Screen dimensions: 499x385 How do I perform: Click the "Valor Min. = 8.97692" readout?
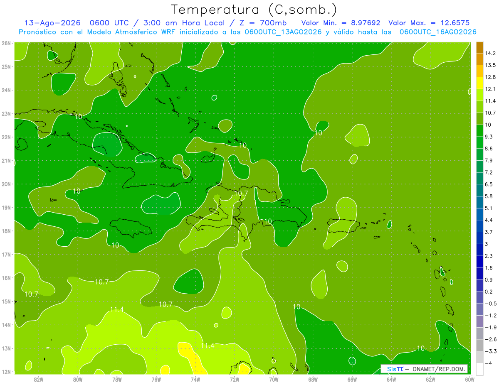pos(341,23)
